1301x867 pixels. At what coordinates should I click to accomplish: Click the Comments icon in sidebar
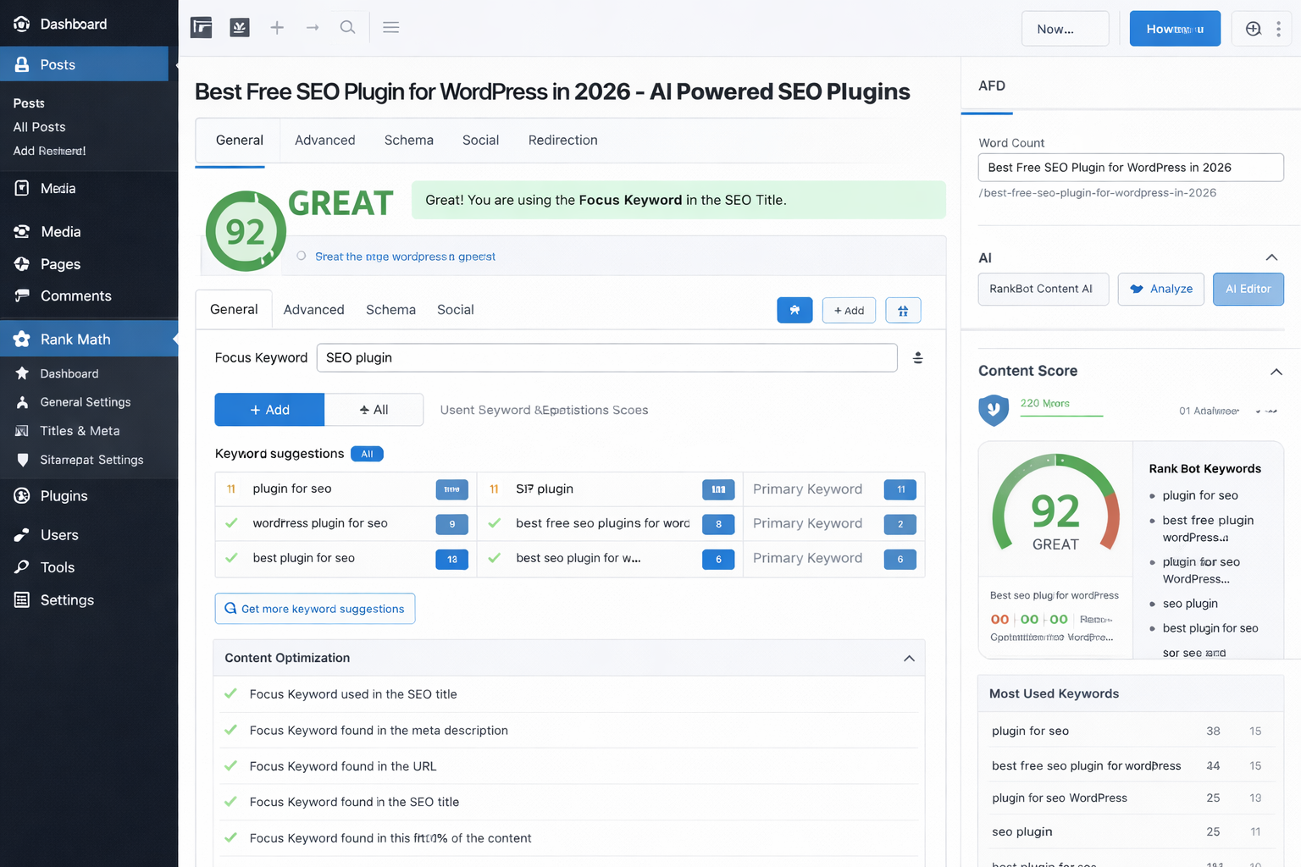click(x=22, y=295)
